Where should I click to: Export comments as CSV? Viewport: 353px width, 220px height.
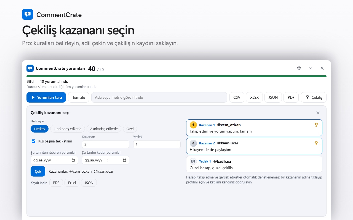point(237,97)
